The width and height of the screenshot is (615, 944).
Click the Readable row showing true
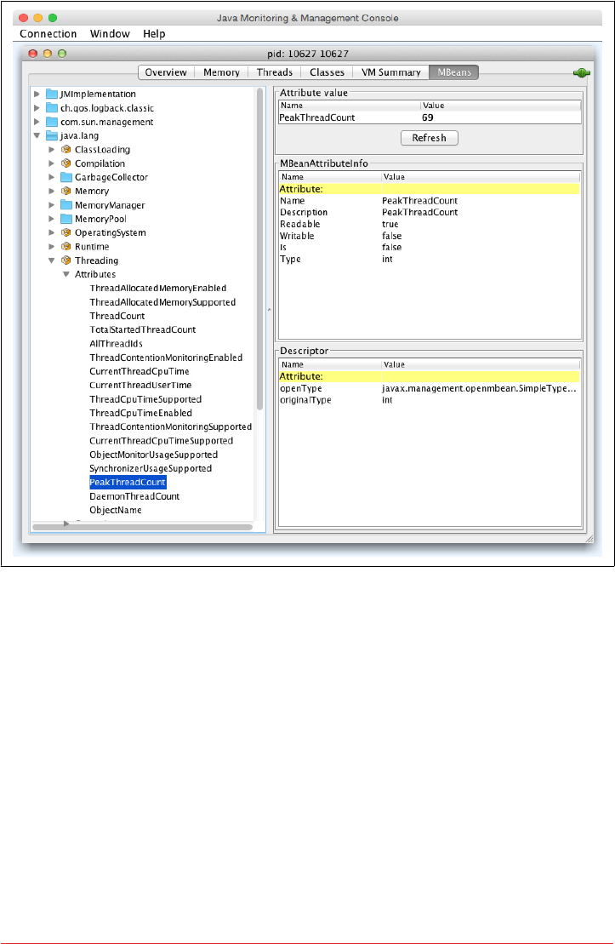(430, 224)
